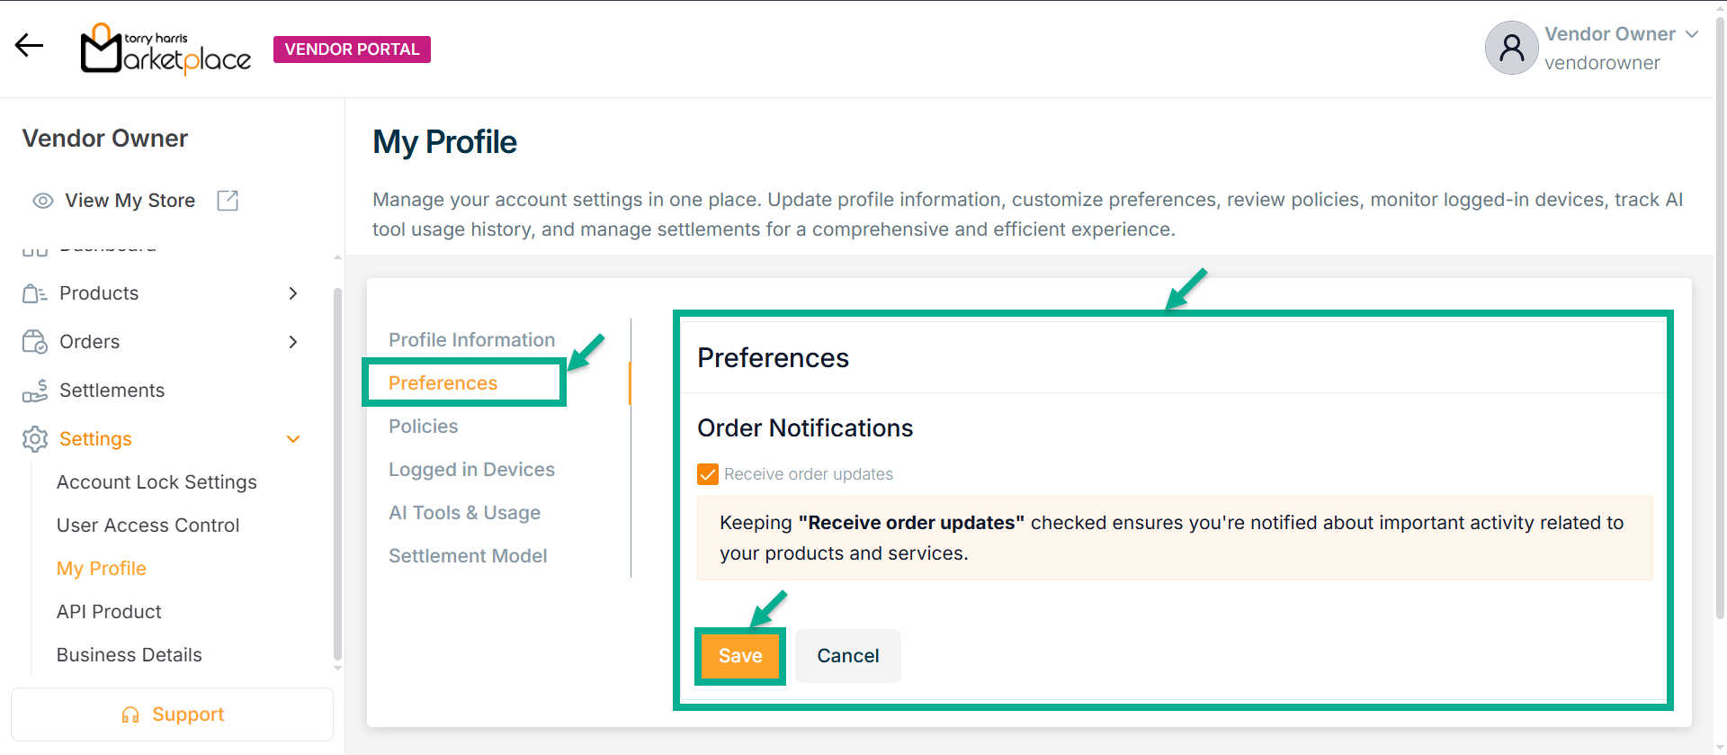The width and height of the screenshot is (1727, 755).
Task: Click the Support headset icon
Action: [x=130, y=715]
